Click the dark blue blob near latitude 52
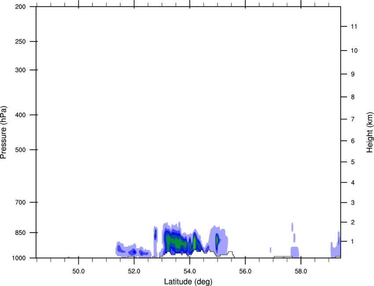Viewport: 374px width, 286px height. (x=134, y=251)
